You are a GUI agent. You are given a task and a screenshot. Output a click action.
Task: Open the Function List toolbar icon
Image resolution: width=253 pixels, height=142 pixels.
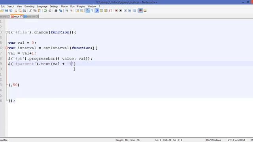coord(110,11)
